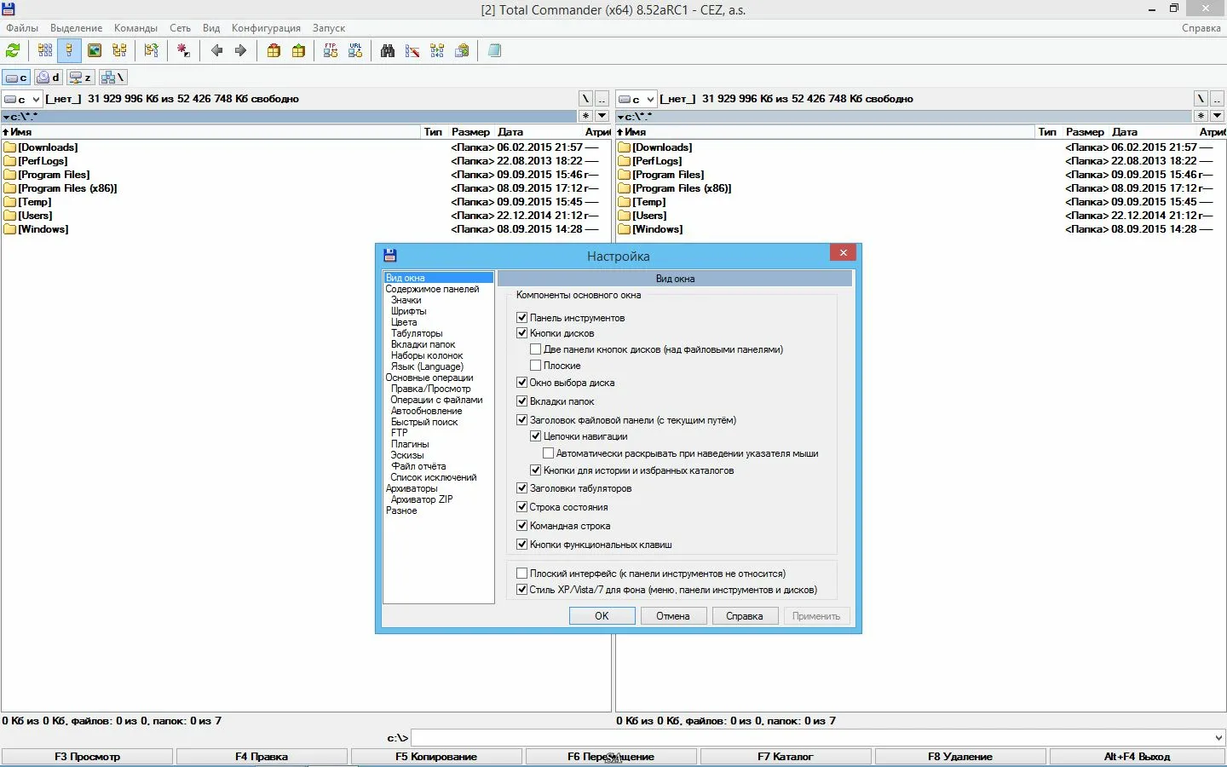Screen dimensions: 1227x767
Task: Select 'Цвета' in settings tree
Action: pyautogui.click(x=404, y=322)
